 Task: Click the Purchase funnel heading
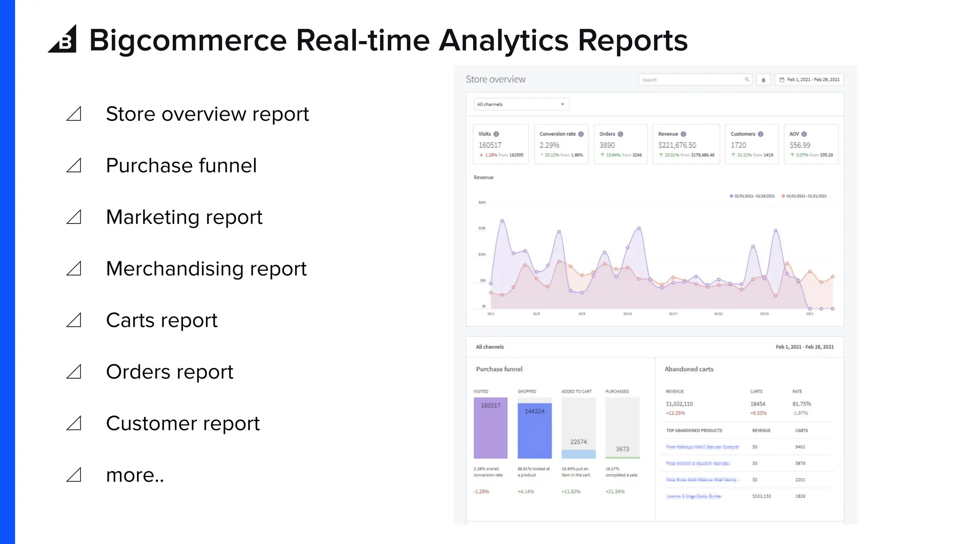click(x=499, y=369)
